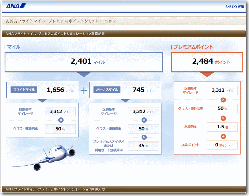Select the ボーナスマイル label badge
This screenshot has width=249, height=196.
click(x=107, y=90)
